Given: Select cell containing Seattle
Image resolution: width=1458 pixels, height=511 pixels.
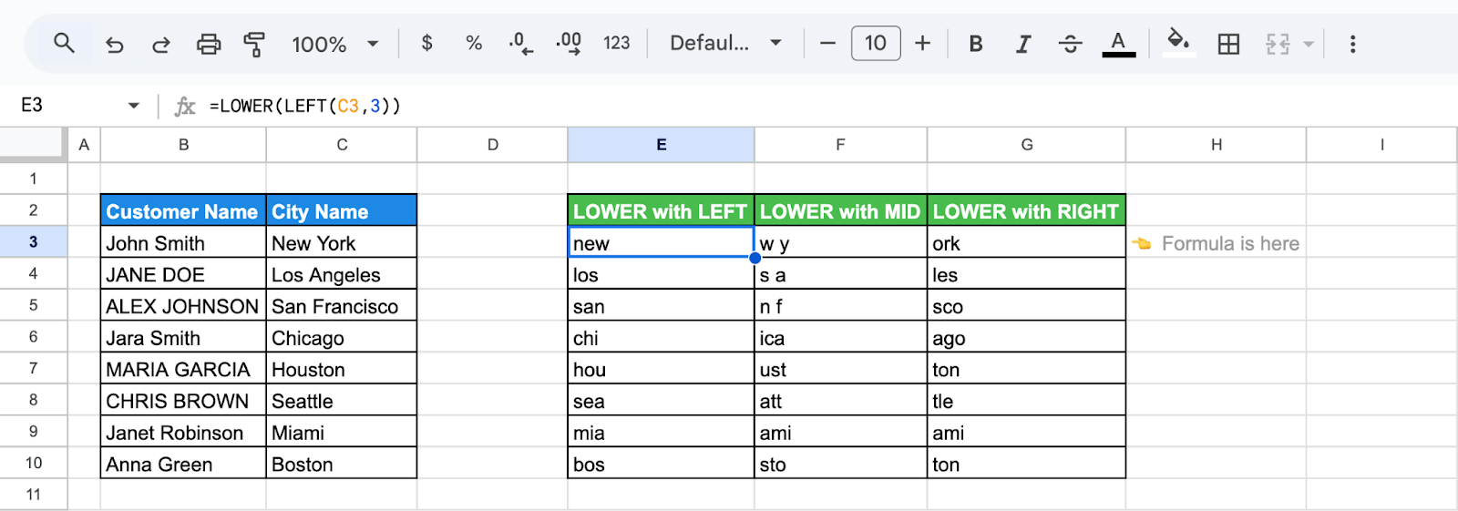Looking at the screenshot, I should [342, 400].
